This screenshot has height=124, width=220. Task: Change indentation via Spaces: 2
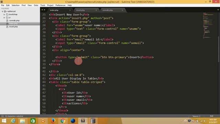(x=196, y=116)
